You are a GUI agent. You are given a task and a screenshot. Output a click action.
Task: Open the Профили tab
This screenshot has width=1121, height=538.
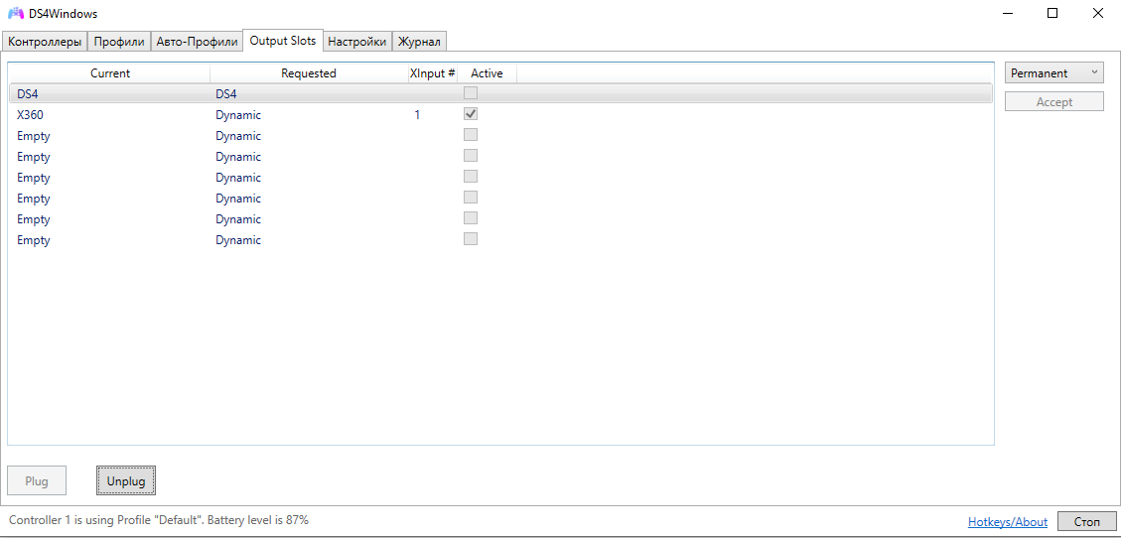tap(119, 42)
